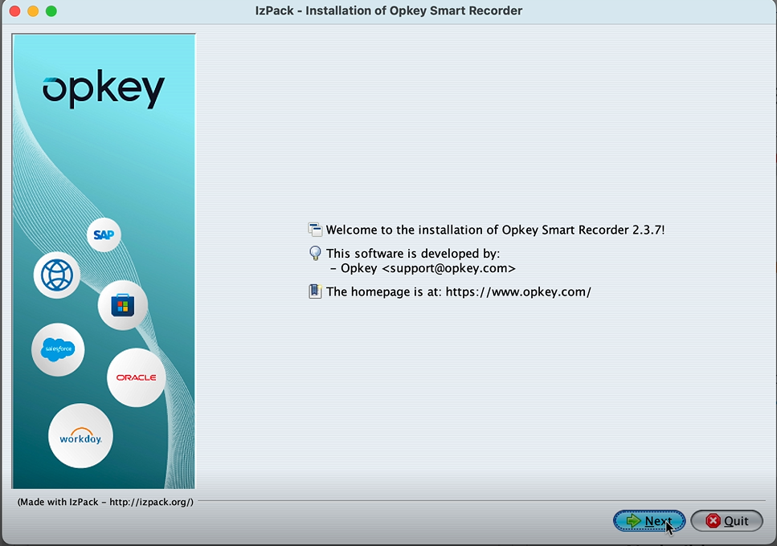Click the green arrow icon on Next
The width and height of the screenshot is (777, 546).
pyautogui.click(x=633, y=521)
